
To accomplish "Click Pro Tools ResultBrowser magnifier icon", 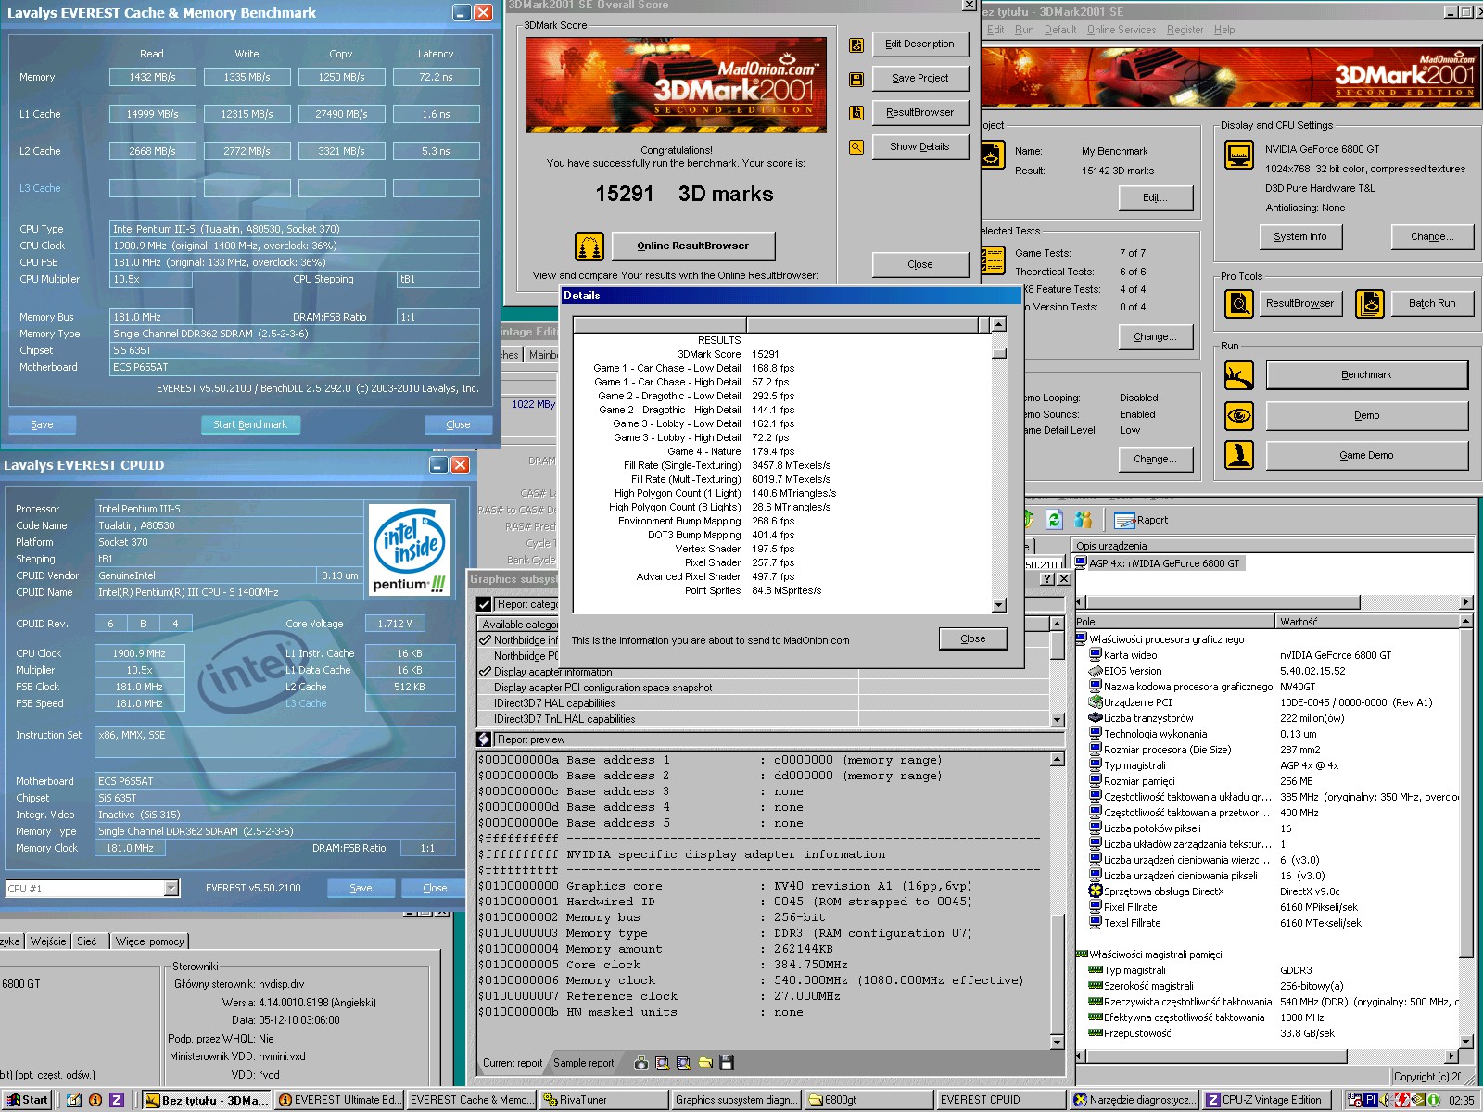I will 1239,303.
